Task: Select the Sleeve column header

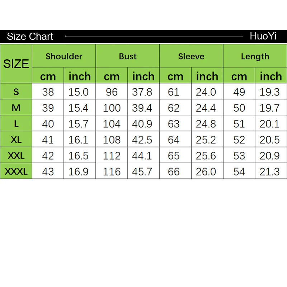Action: 191,56
